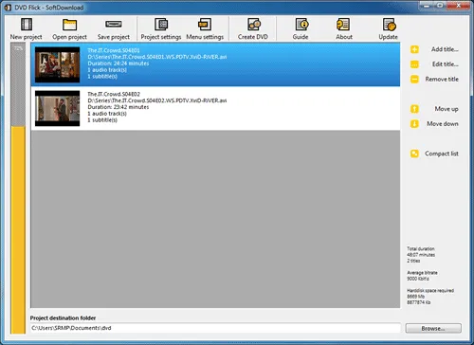
Task: Click the yellow Compact list icon
Action: [414, 154]
